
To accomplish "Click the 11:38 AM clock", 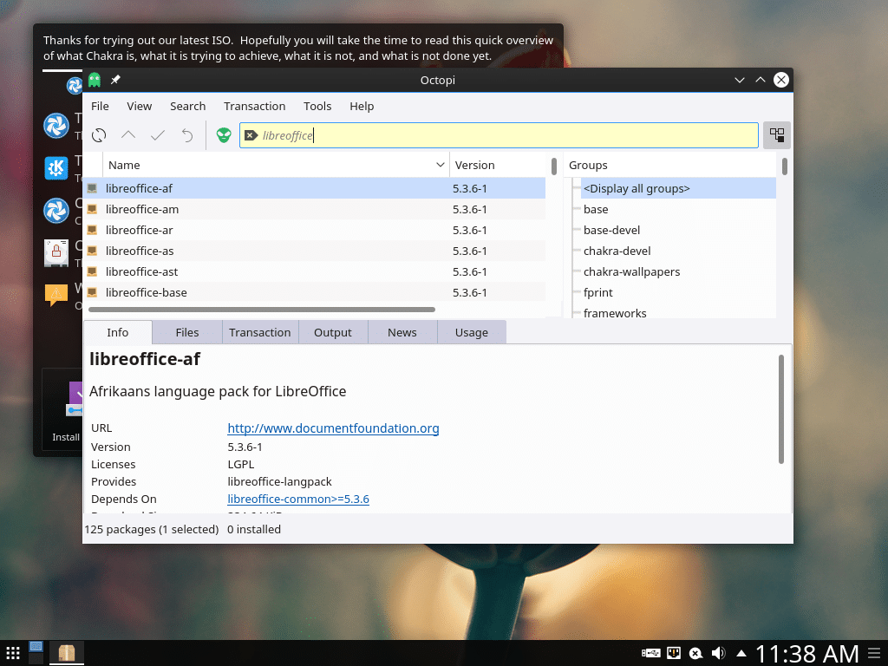I will click(x=807, y=654).
